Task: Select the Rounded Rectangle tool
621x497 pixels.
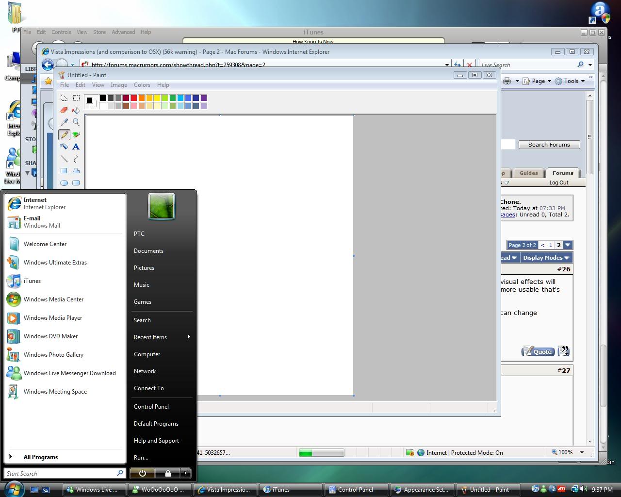Action: coord(76,183)
